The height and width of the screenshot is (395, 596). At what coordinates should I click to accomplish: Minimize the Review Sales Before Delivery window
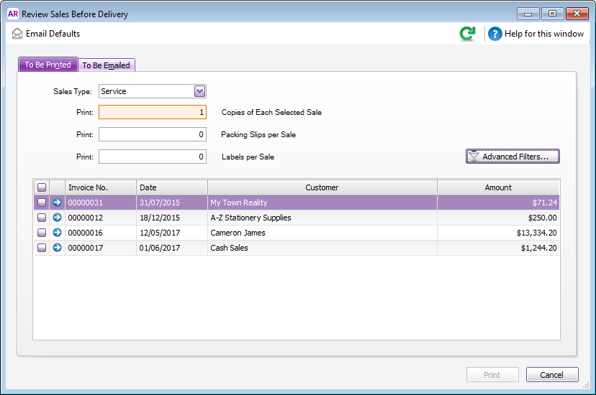[x=528, y=14]
